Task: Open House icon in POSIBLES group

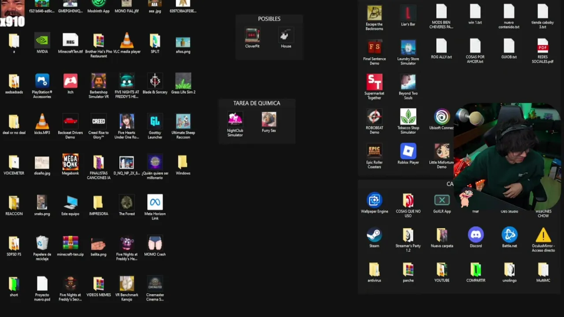Action: [x=286, y=35]
